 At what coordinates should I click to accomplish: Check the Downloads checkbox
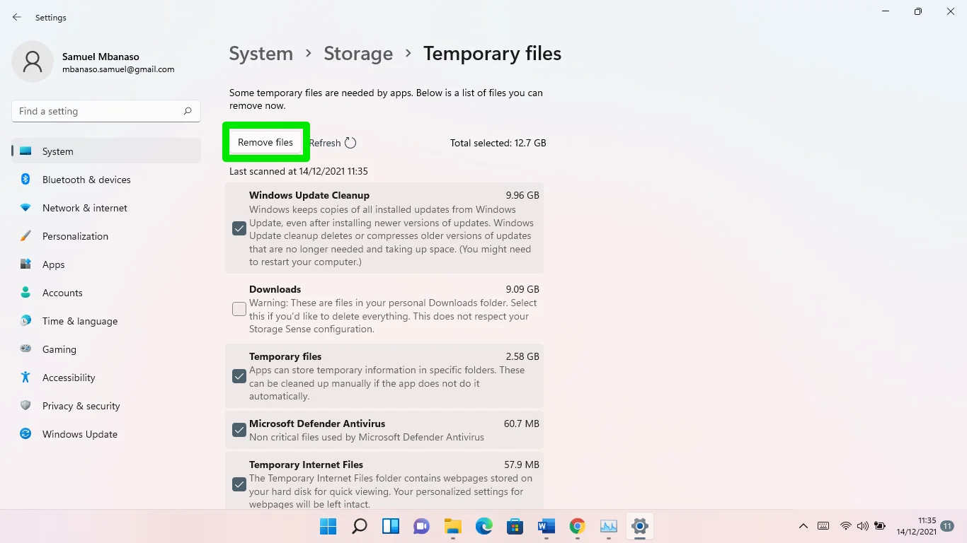(x=239, y=309)
